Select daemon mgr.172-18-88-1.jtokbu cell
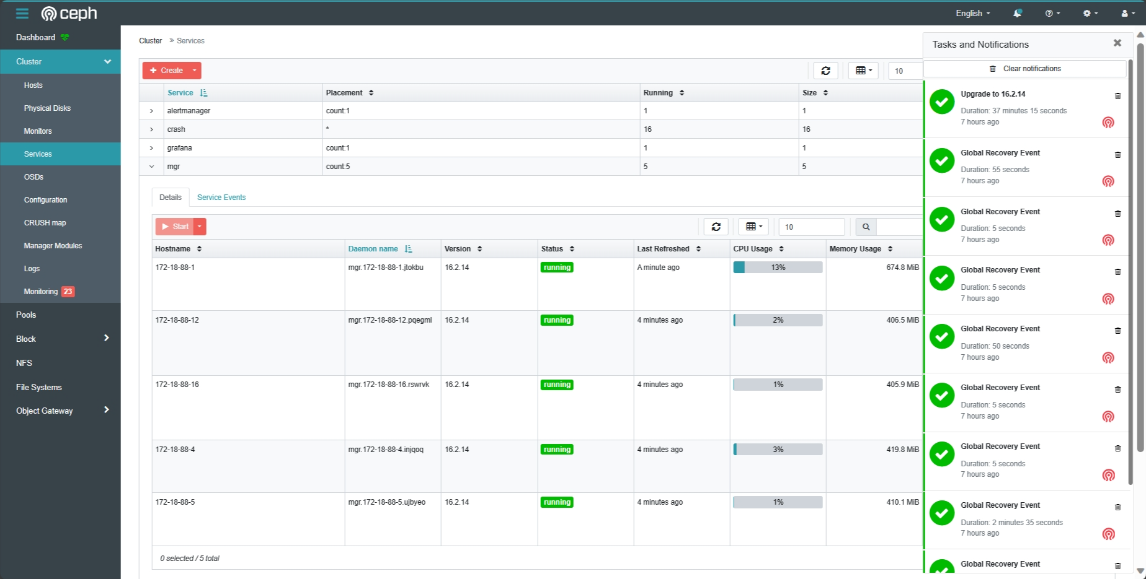 click(393, 284)
